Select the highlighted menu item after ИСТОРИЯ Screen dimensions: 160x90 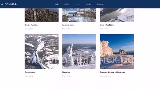(78, 4)
